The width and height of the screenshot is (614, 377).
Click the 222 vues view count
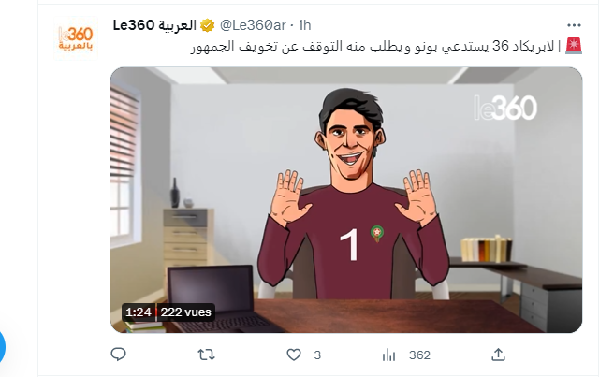tap(185, 312)
